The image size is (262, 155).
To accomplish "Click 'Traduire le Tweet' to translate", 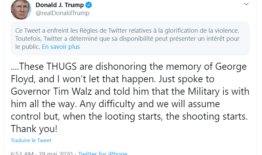I will pos(31,140).
